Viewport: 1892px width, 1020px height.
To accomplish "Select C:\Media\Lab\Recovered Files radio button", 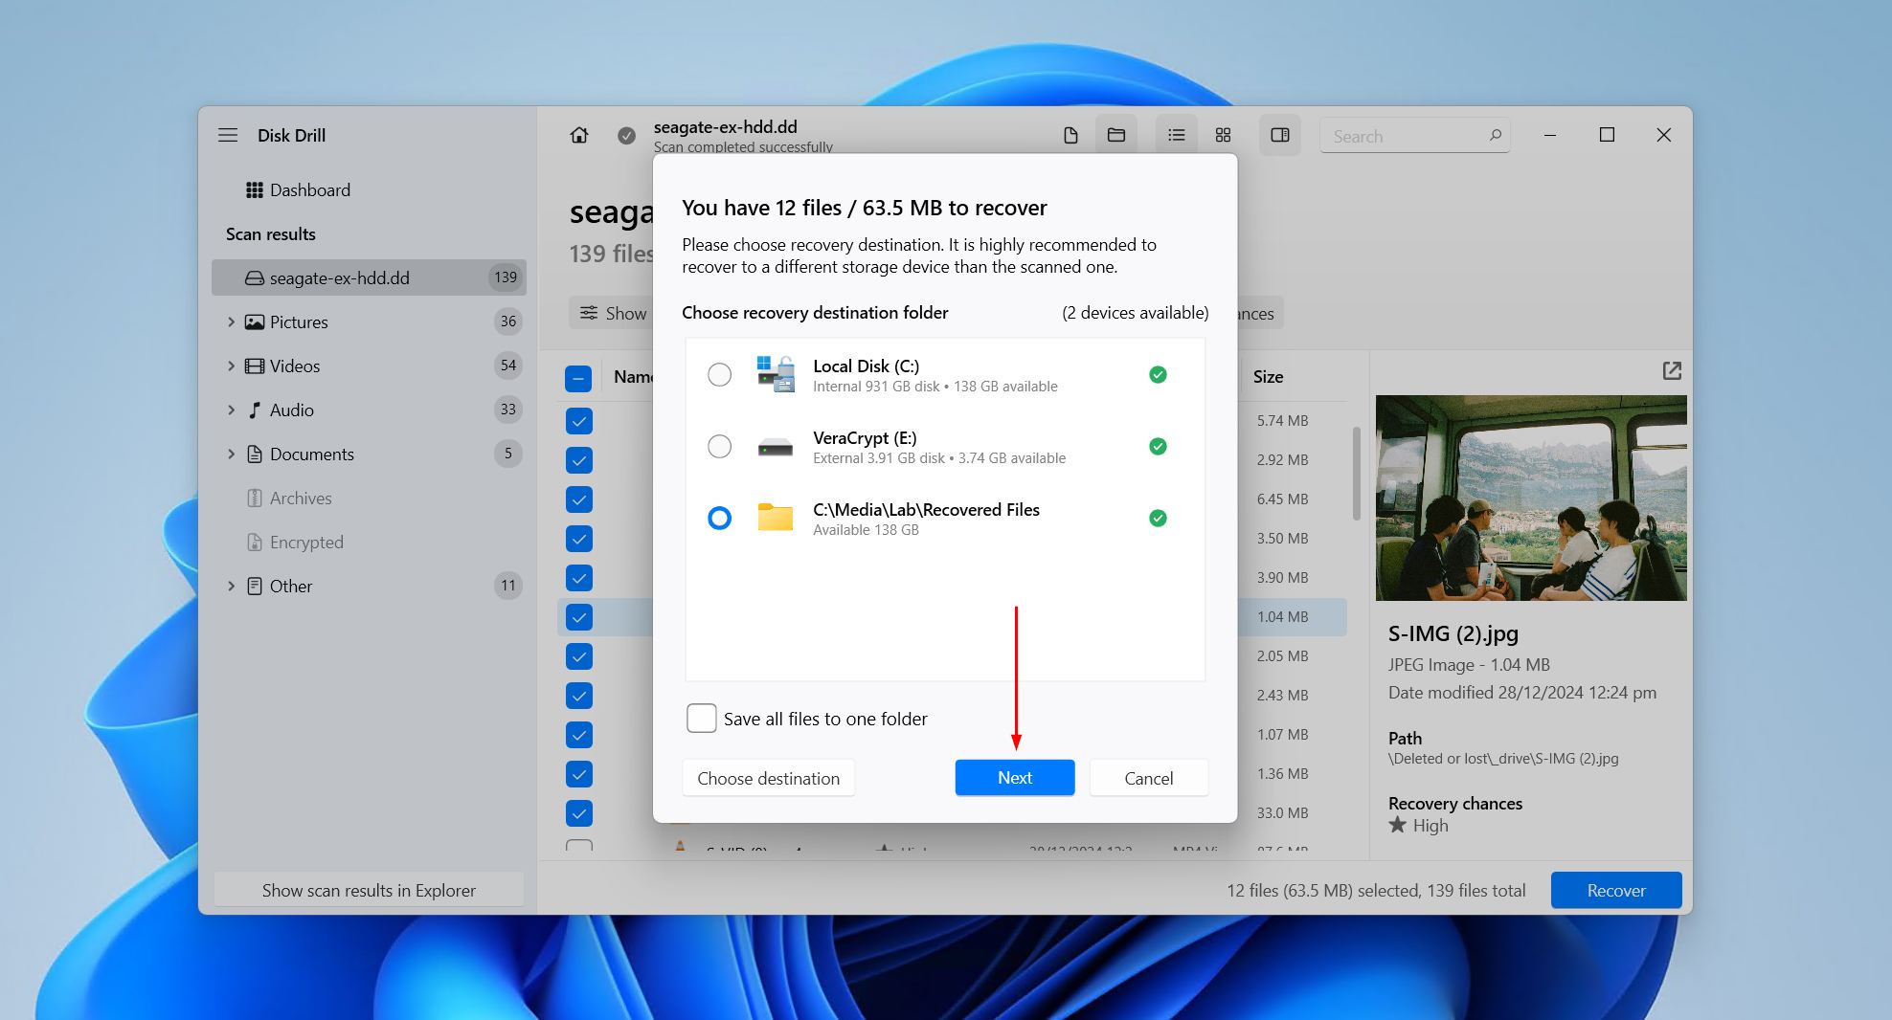I will (719, 519).
